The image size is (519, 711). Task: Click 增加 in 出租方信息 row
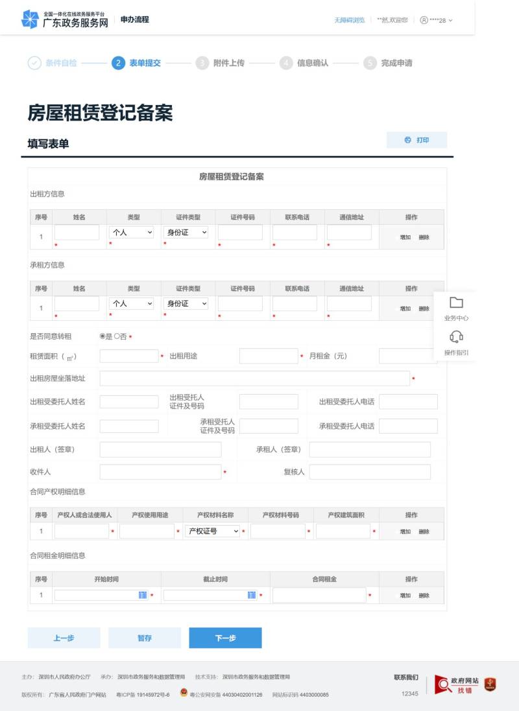[x=405, y=237]
